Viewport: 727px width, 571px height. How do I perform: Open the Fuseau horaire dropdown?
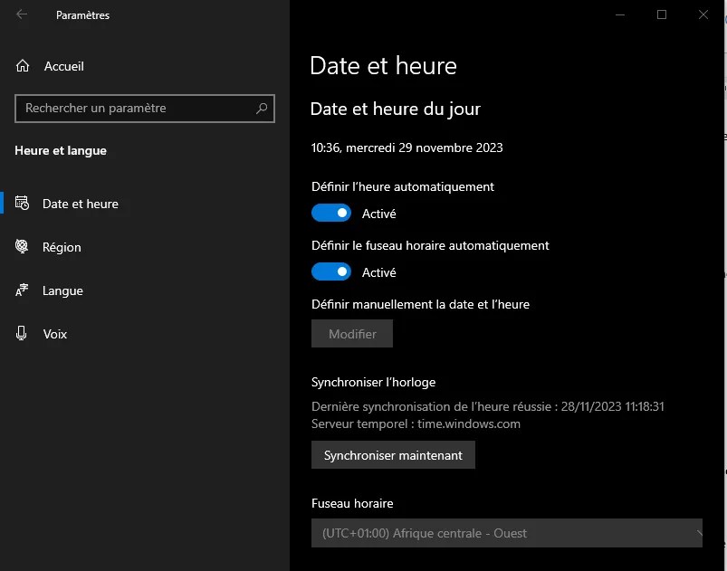pyautogui.click(x=507, y=533)
